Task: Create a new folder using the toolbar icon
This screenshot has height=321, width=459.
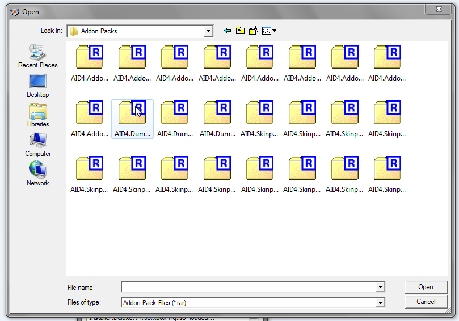Action: coord(253,31)
